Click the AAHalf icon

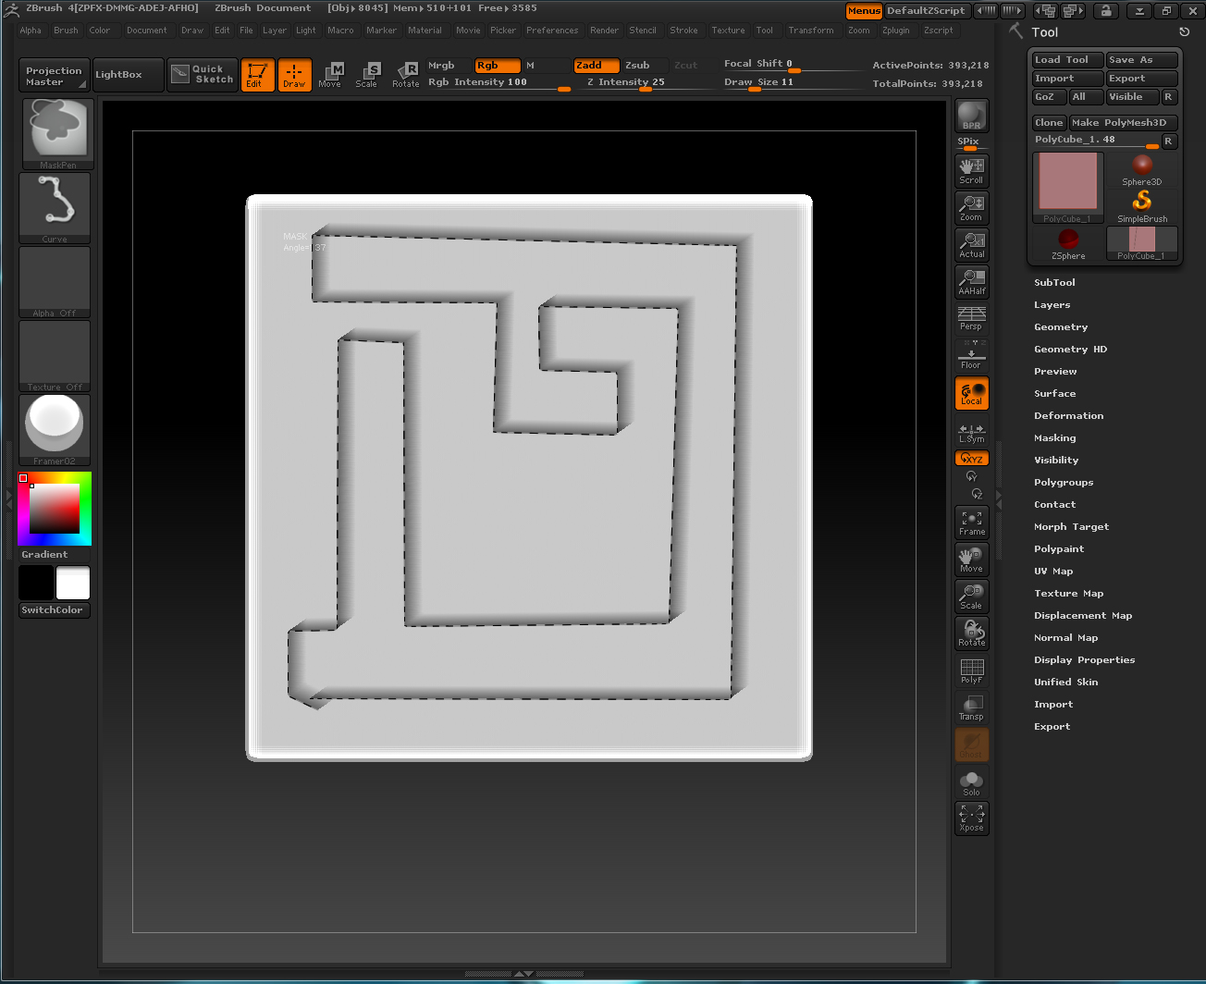tap(971, 281)
